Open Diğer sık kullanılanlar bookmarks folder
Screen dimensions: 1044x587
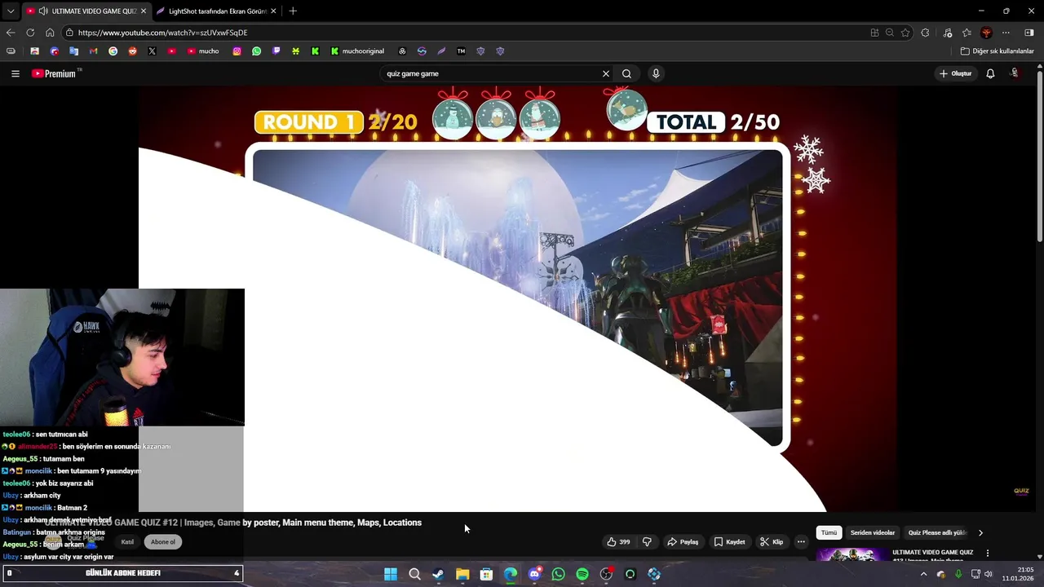pyautogui.click(x=997, y=51)
